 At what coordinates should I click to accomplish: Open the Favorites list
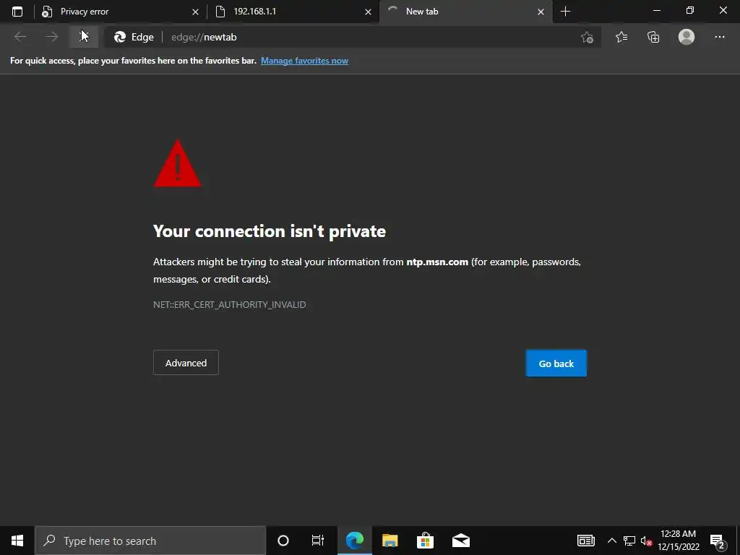(x=621, y=37)
